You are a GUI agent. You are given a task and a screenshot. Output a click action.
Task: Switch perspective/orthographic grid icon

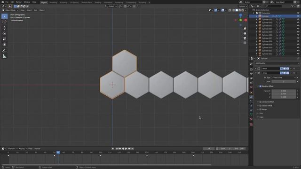pyautogui.click(x=245, y=43)
